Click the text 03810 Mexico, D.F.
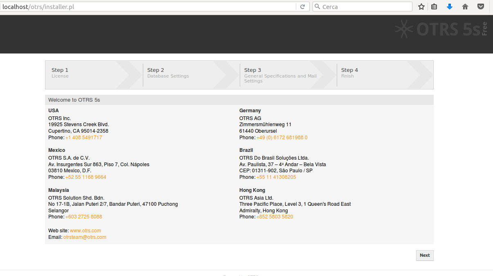 tap(69, 171)
